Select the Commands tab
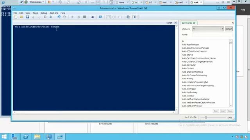This screenshot has width=250, height=140. pos(187,23)
